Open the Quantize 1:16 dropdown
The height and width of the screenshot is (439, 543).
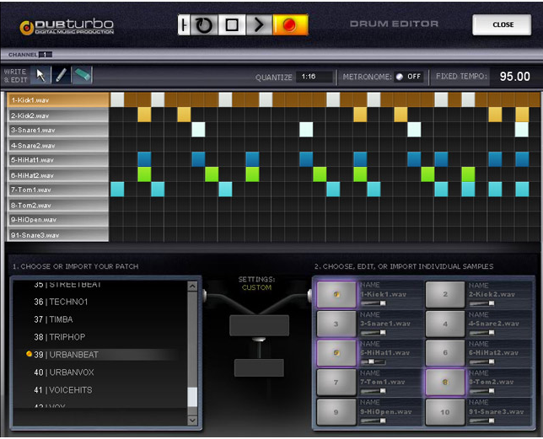click(315, 77)
